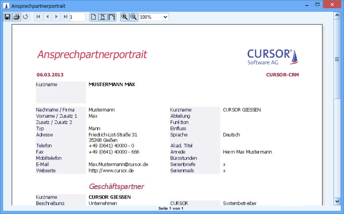Switch to actual size page view

tap(93, 17)
